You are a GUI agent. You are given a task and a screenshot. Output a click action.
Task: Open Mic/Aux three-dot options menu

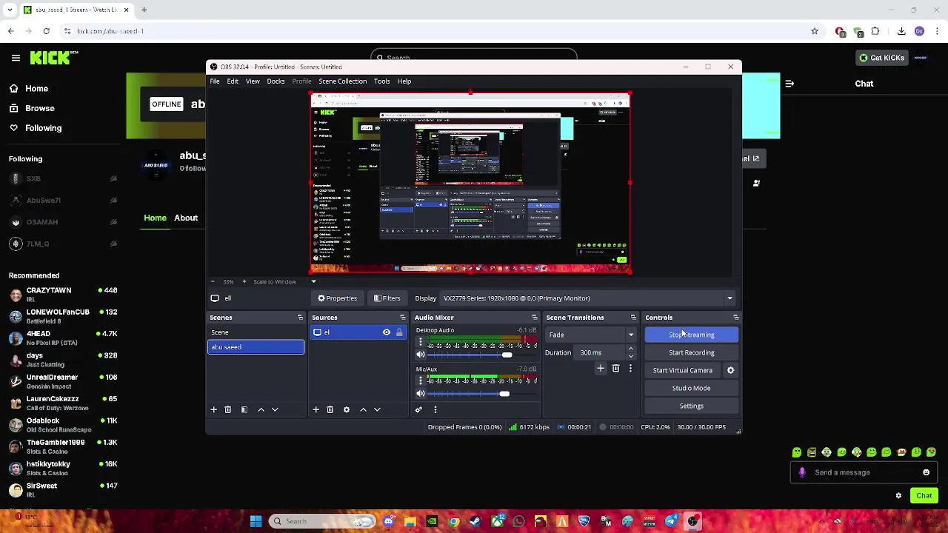[x=421, y=381]
